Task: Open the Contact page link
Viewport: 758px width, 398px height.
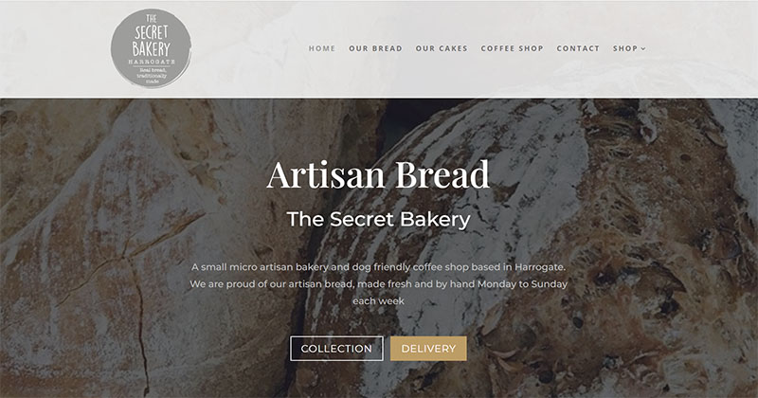Action: [578, 48]
